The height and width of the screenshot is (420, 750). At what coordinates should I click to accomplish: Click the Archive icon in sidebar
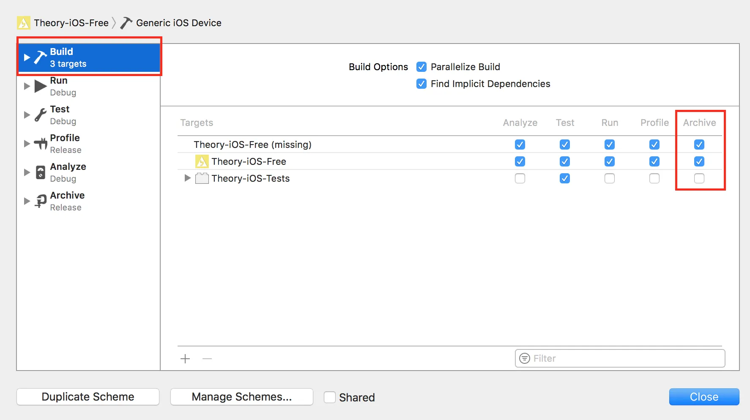(41, 201)
